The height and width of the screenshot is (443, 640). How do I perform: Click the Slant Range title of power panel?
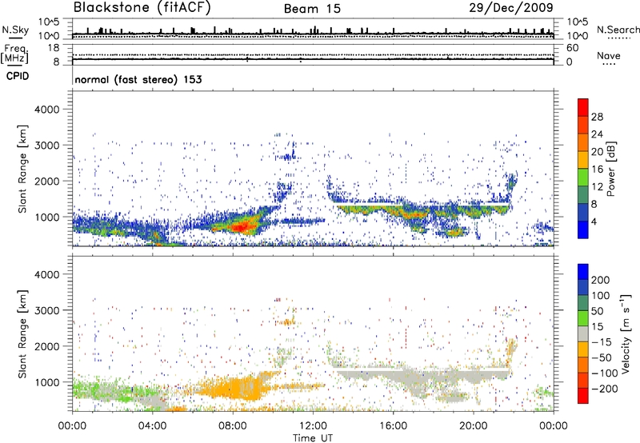point(22,169)
